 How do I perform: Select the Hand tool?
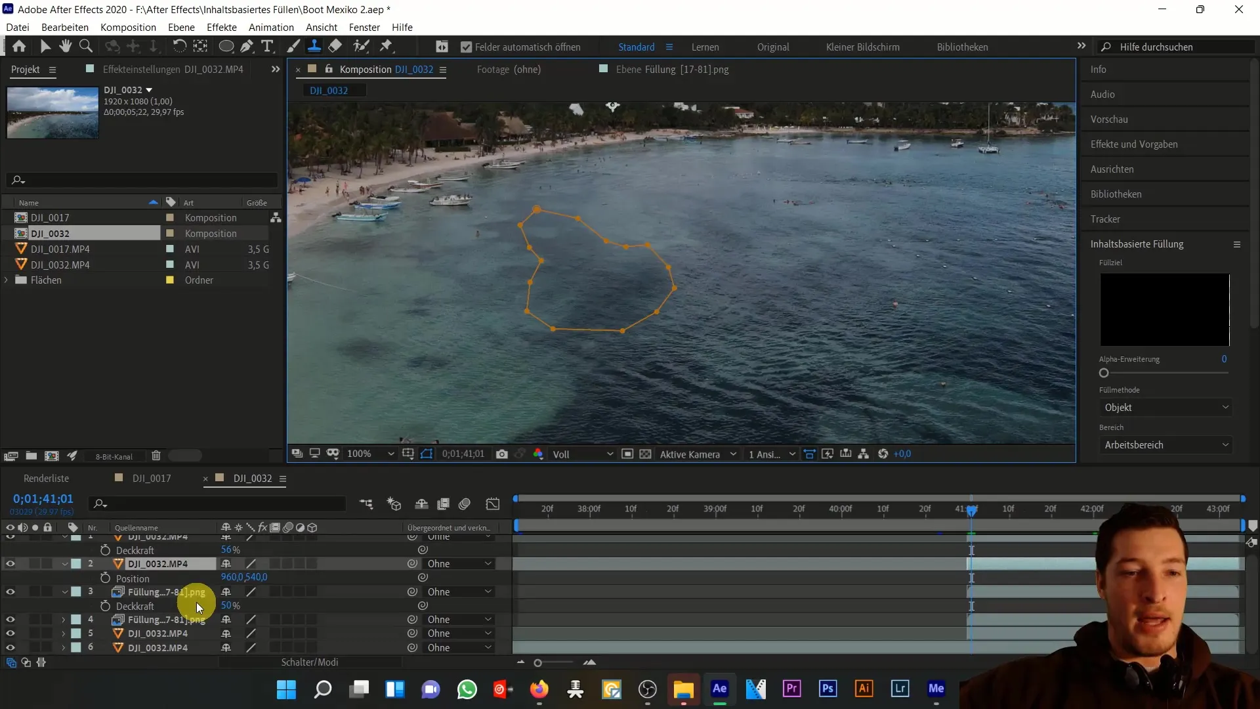65,47
